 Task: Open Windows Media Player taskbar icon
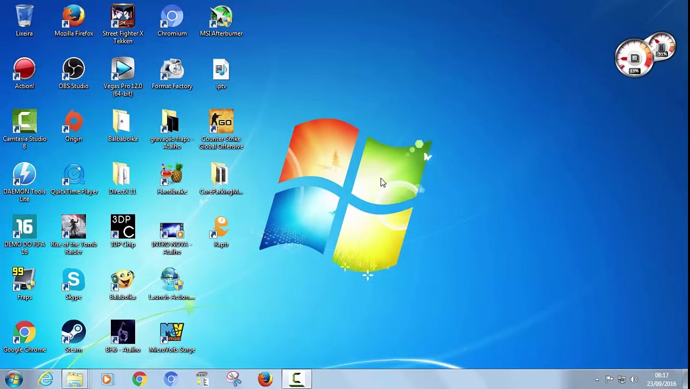pyautogui.click(x=107, y=379)
